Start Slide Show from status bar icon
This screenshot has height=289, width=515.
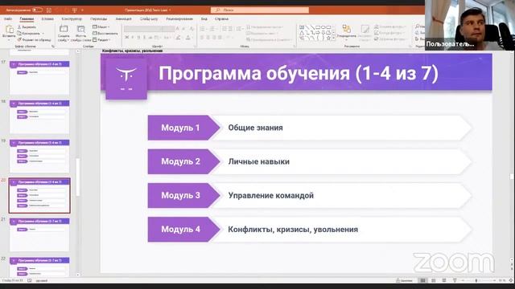pos(455,280)
